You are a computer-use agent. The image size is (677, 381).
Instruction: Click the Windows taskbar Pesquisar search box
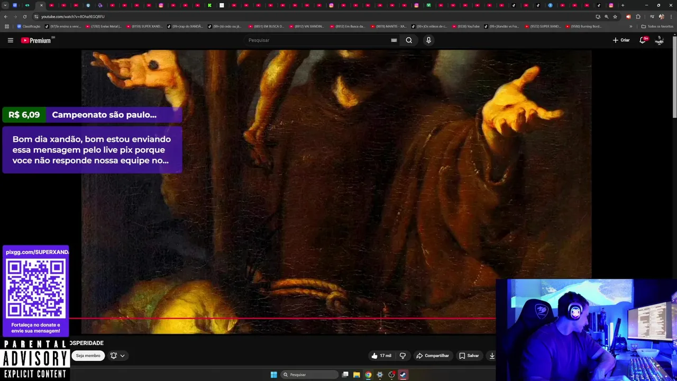click(x=309, y=375)
